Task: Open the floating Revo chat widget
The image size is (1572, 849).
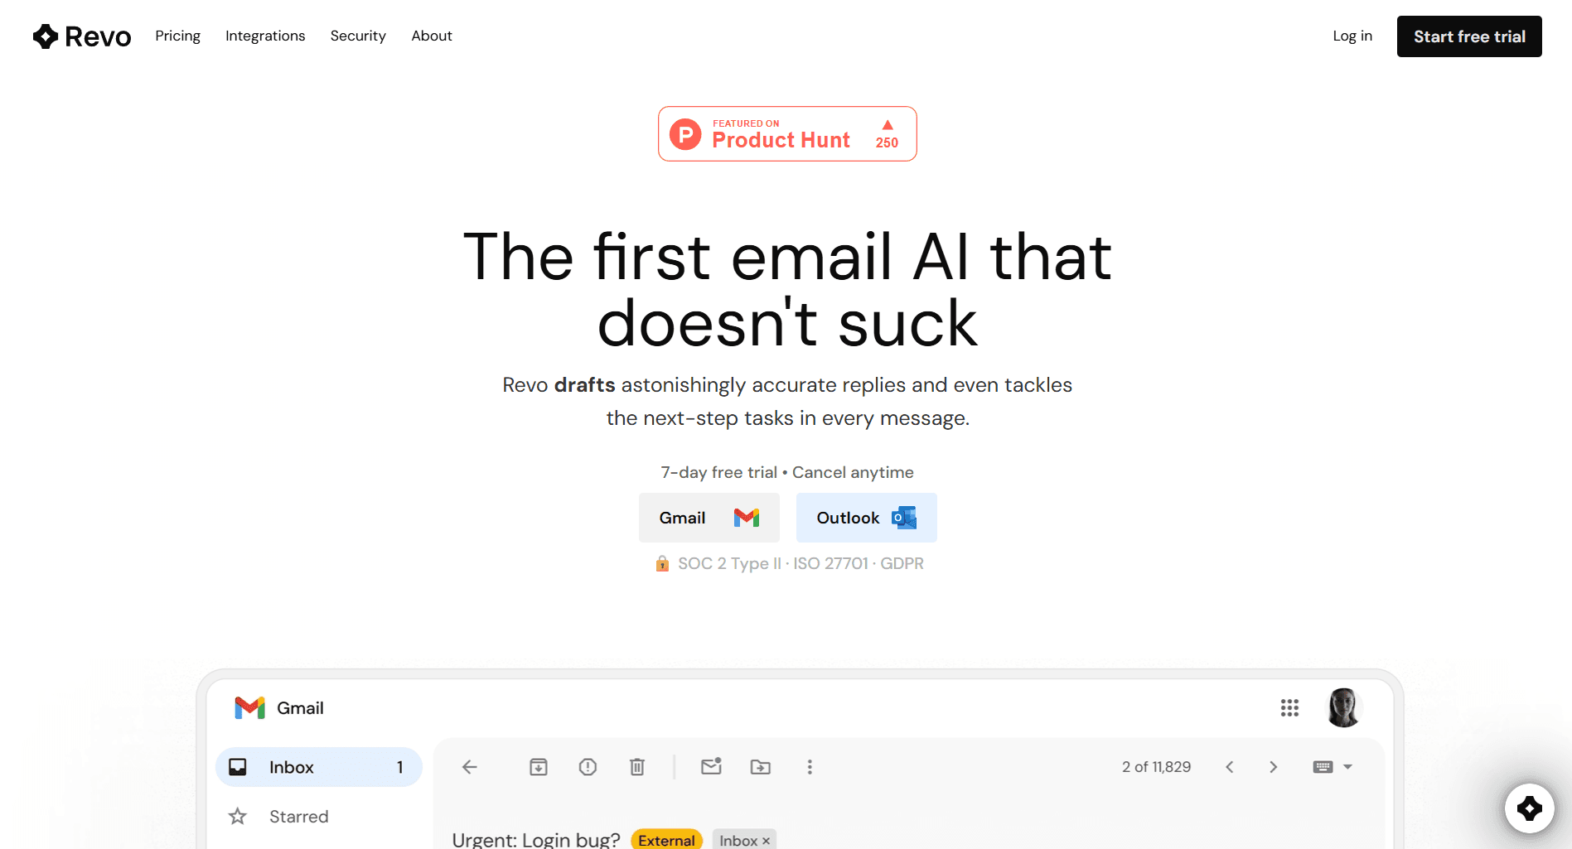Action: coord(1529,808)
